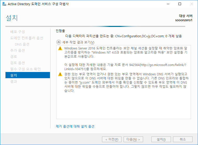Minimize the wizard window
The image size is (198, 145).
168,4
